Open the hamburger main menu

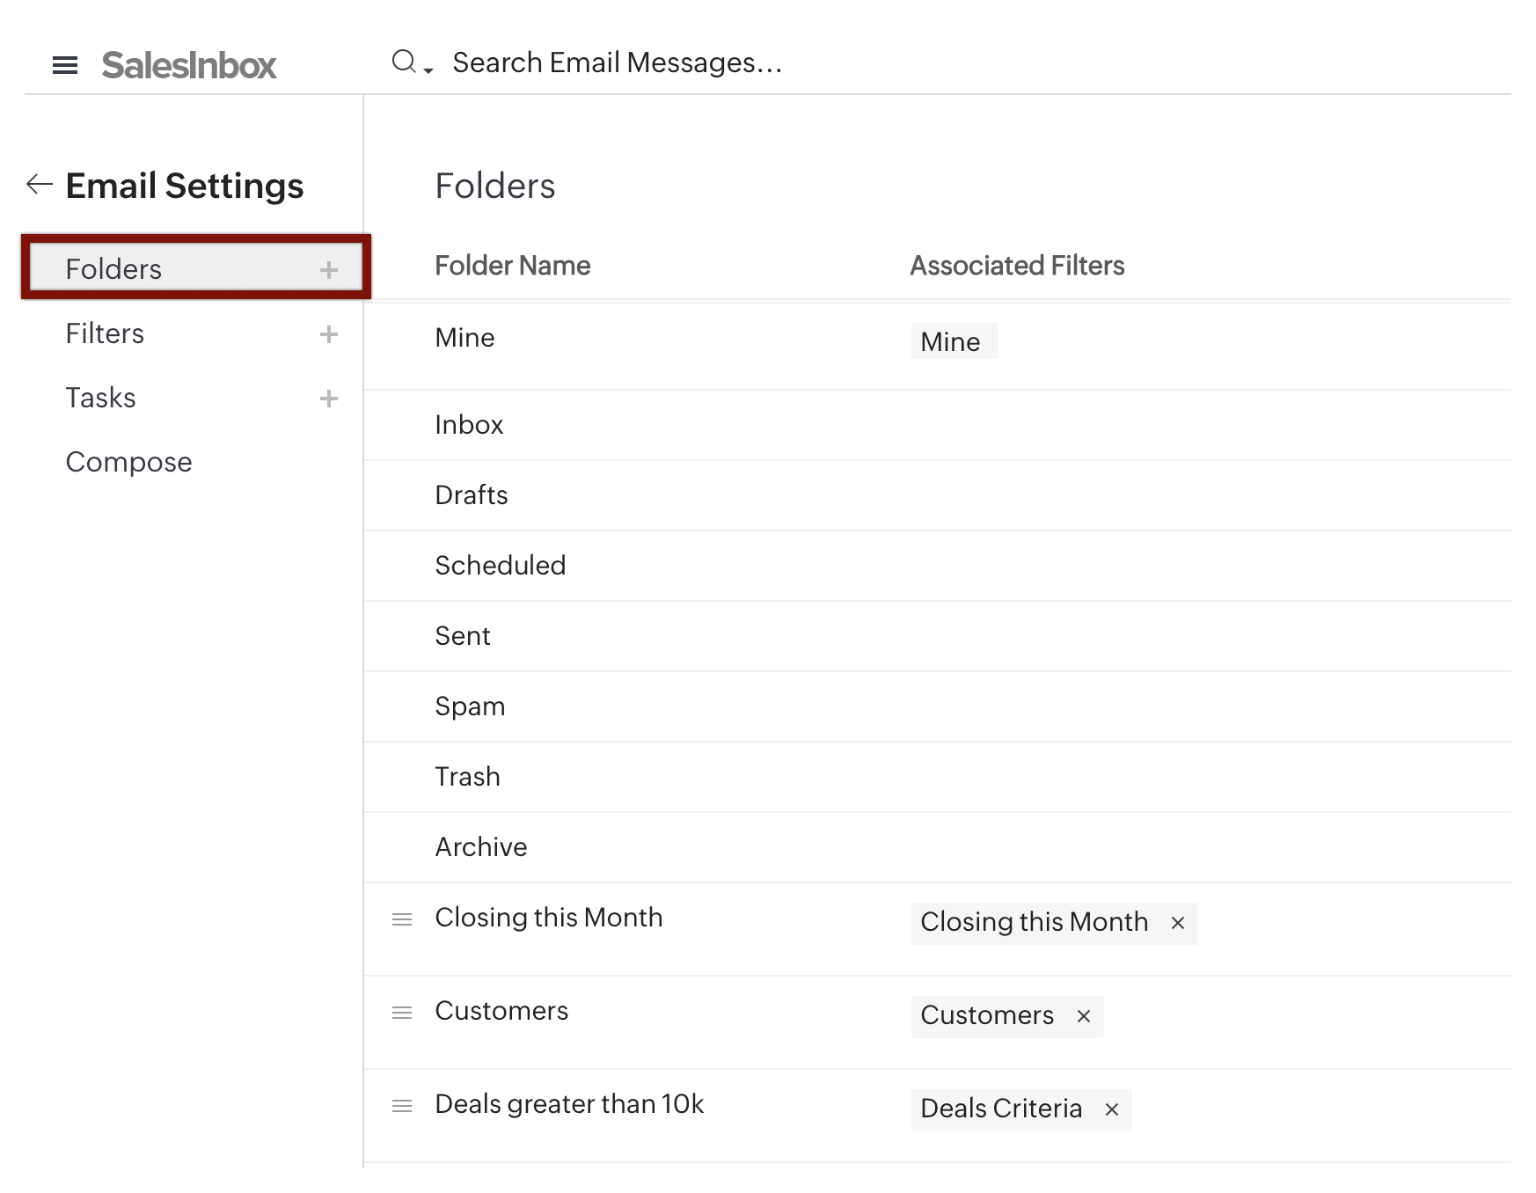[x=65, y=65]
